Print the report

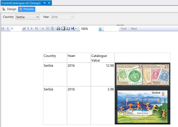tap(58, 28)
